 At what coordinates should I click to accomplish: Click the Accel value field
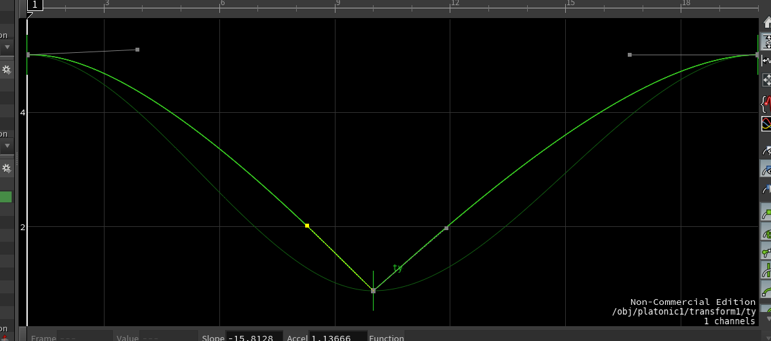point(338,336)
